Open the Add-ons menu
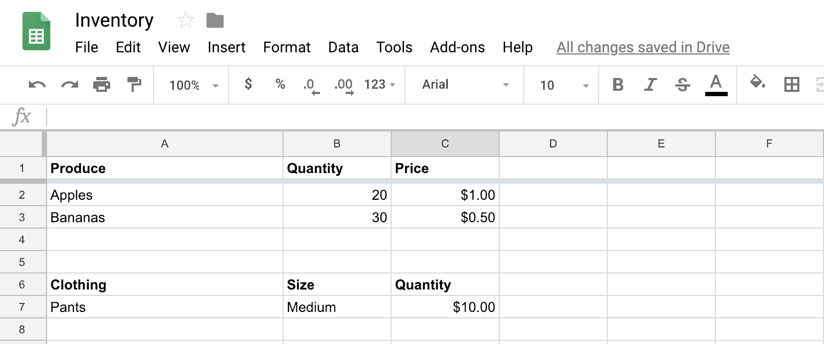The height and width of the screenshot is (344, 824). pos(457,48)
